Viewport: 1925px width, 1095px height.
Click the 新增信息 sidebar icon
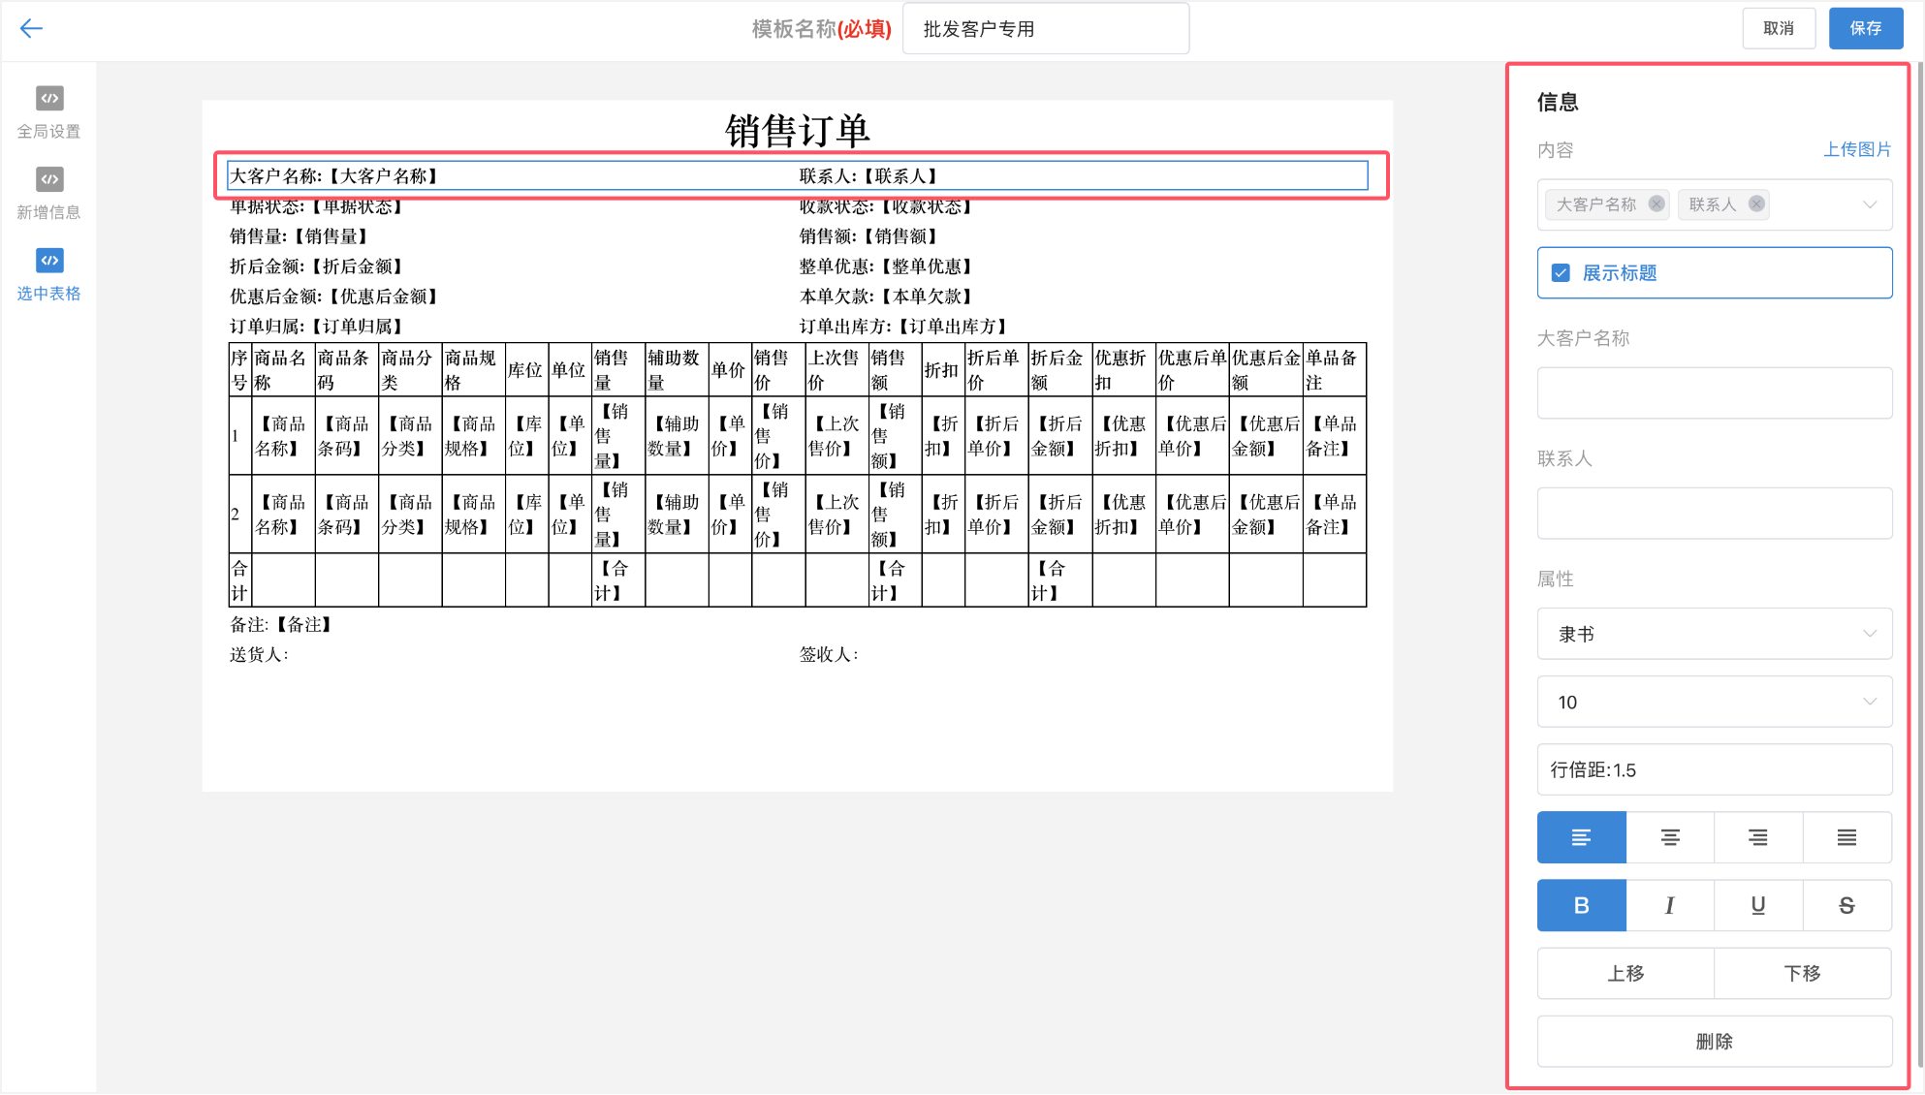tap(49, 180)
